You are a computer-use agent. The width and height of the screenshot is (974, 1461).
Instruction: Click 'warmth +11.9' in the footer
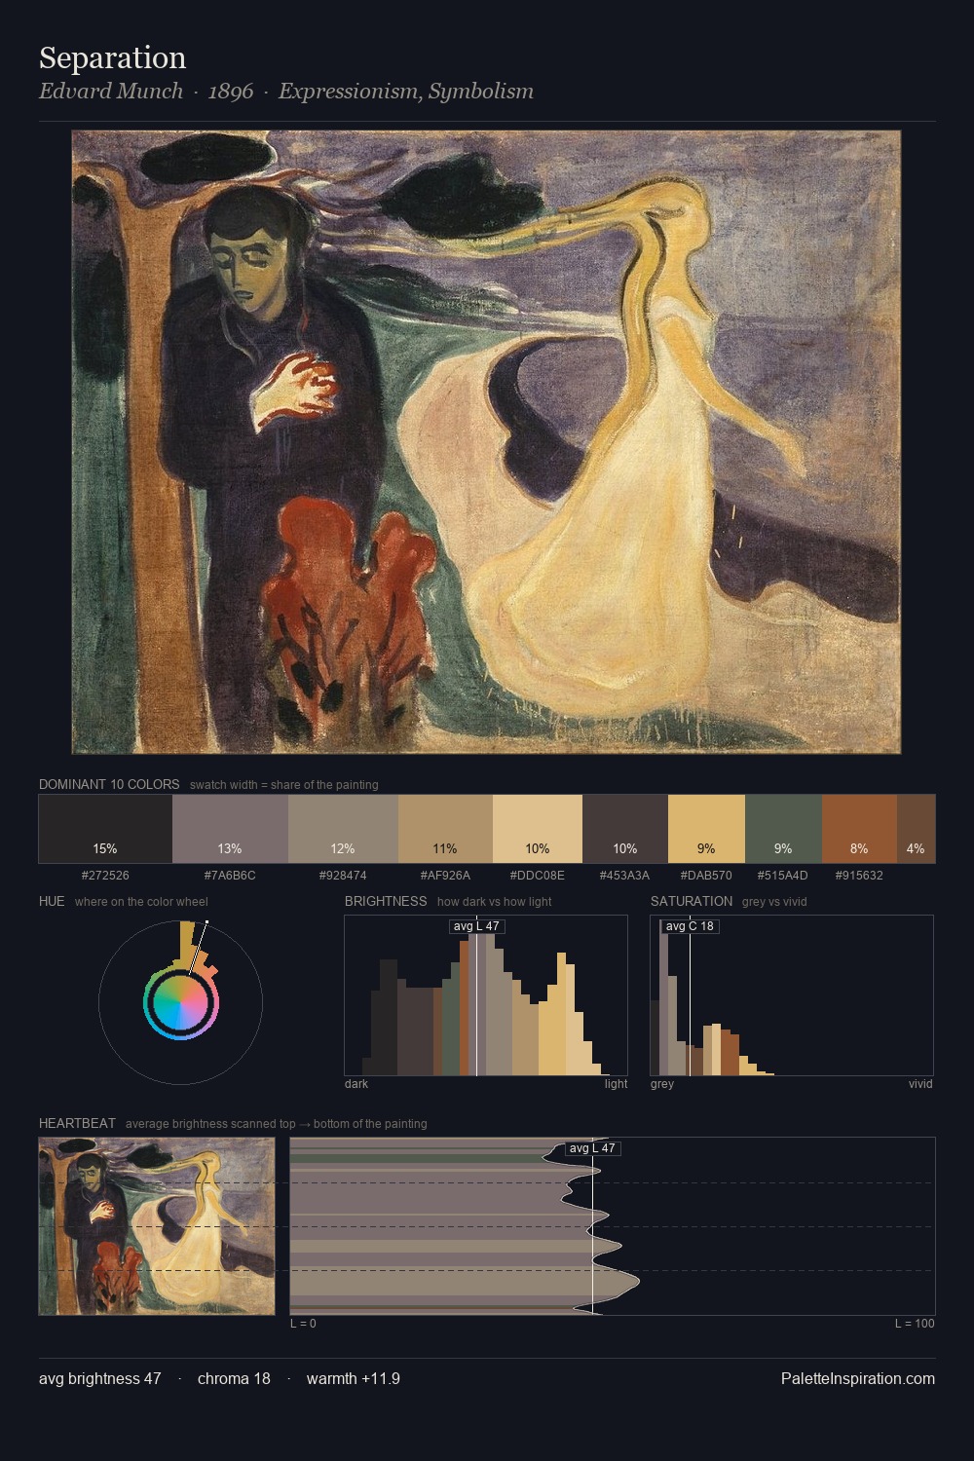(x=354, y=1378)
